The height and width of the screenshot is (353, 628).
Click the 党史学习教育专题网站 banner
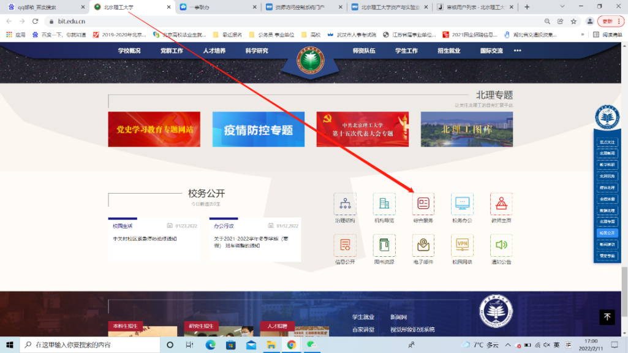pyautogui.click(x=154, y=129)
